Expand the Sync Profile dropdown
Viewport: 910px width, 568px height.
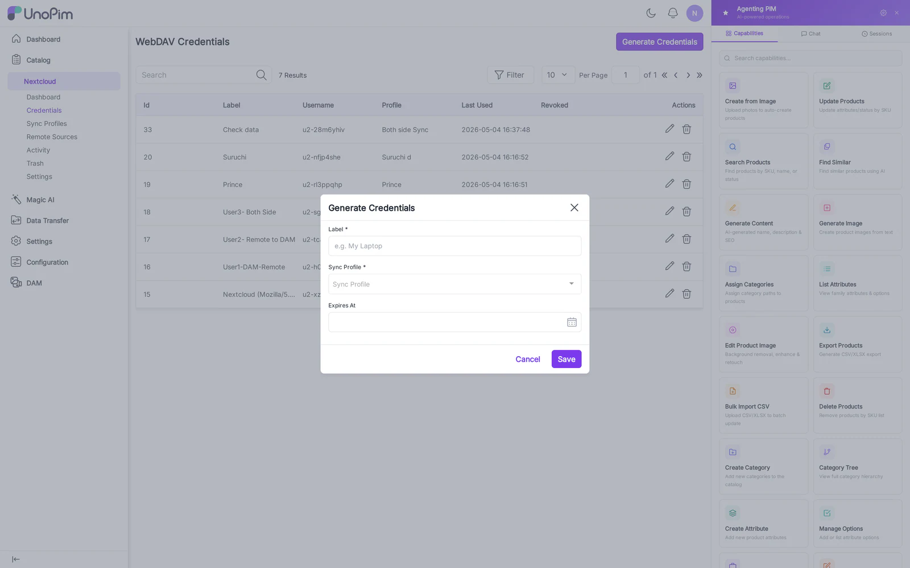pyautogui.click(x=454, y=284)
